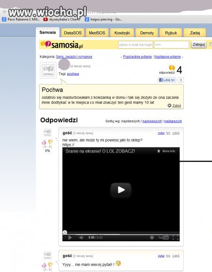This screenshot has width=212, height=272.
Task: Switch to the DietaSOS tab
Action: point(73,33)
